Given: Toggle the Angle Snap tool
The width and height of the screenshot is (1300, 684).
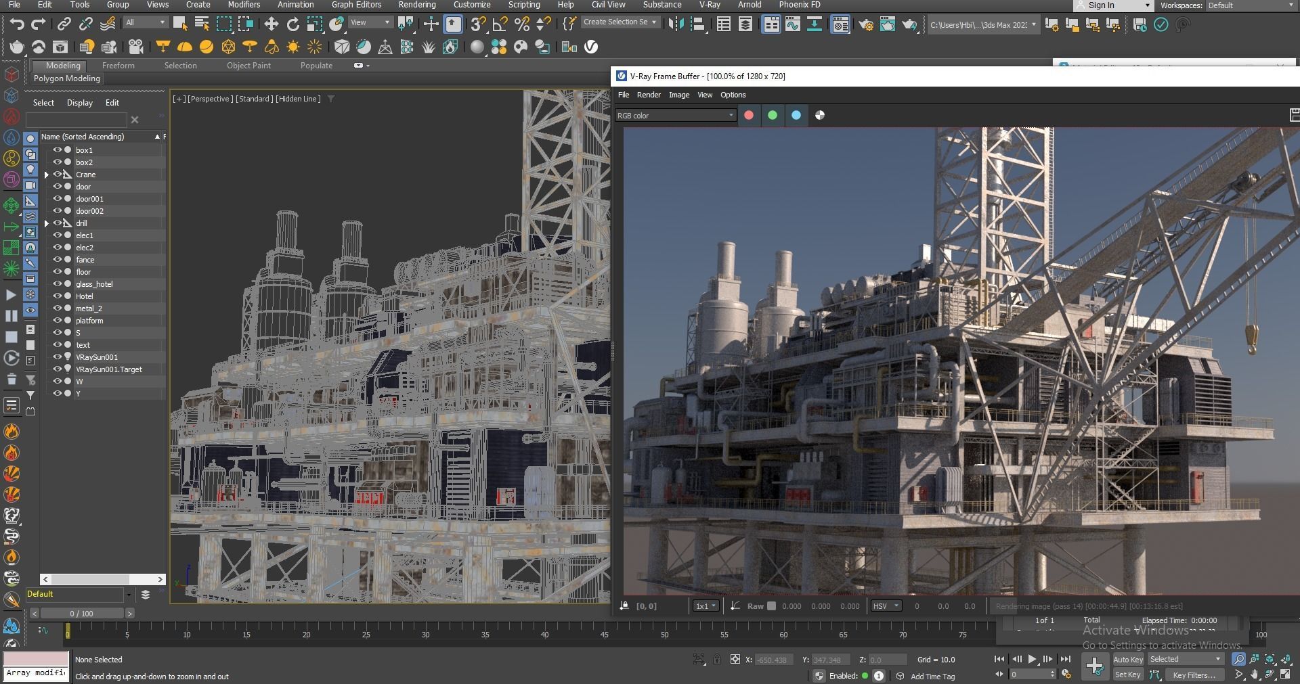Looking at the screenshot, I should pos(500,24).
